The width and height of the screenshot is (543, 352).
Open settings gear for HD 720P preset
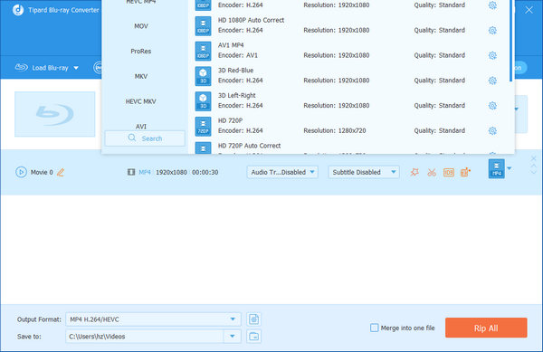492,131
